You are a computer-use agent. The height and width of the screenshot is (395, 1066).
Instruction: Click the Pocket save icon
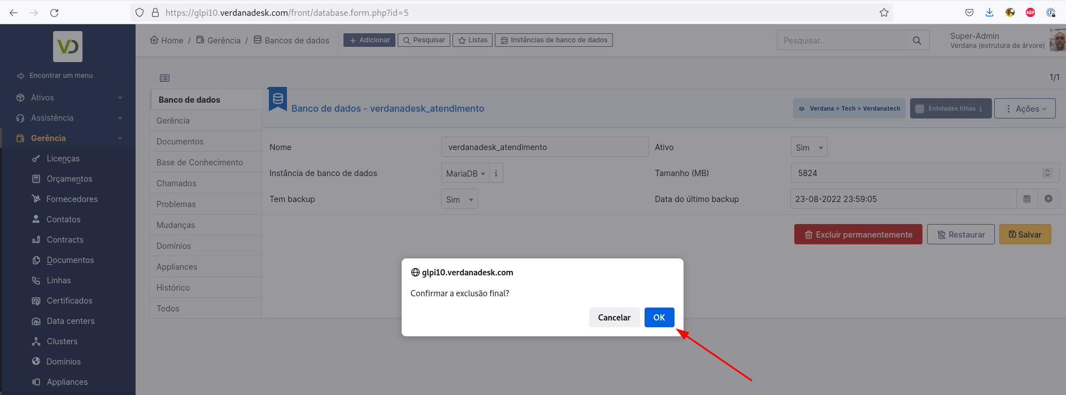[x=969, y=12]
